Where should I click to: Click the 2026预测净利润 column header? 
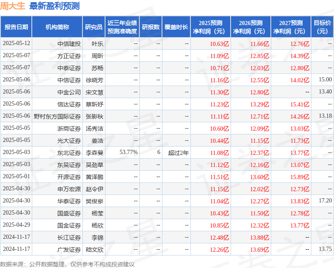coord(251,27)
